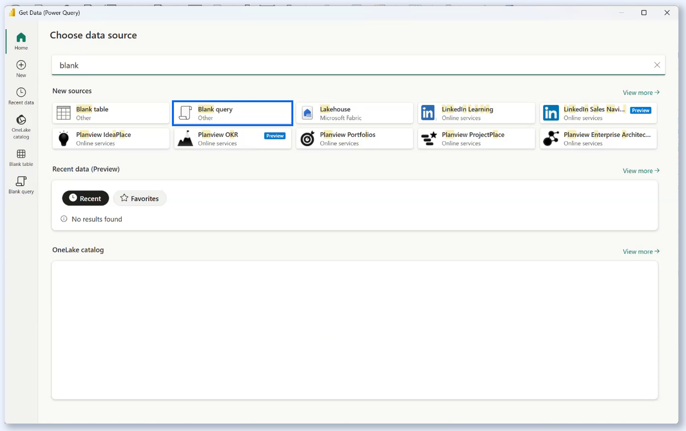Select the Planview ProjectPlace label
This screenshot has width=686, height=431.
[473, 135]
